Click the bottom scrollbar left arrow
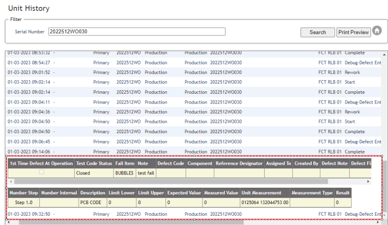Image resolution: width=388 pixels, height=225 pixels. 8,222
